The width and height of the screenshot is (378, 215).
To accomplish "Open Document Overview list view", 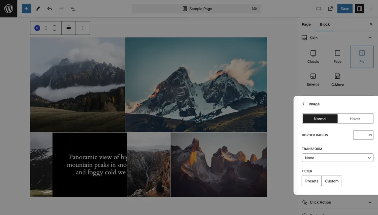I will click(73, 9).
